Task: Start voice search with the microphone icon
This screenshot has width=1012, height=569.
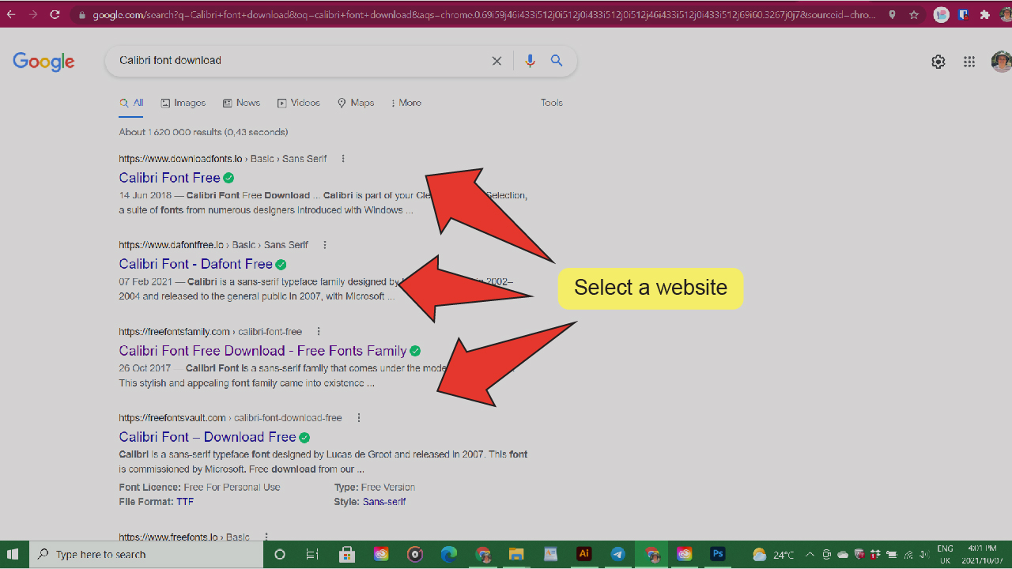Action: click(530, 61)
